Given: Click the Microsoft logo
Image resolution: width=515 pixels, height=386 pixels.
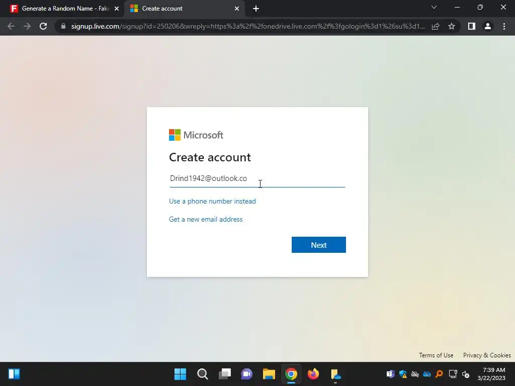Looking at the screenshot, I should [196, 135].
